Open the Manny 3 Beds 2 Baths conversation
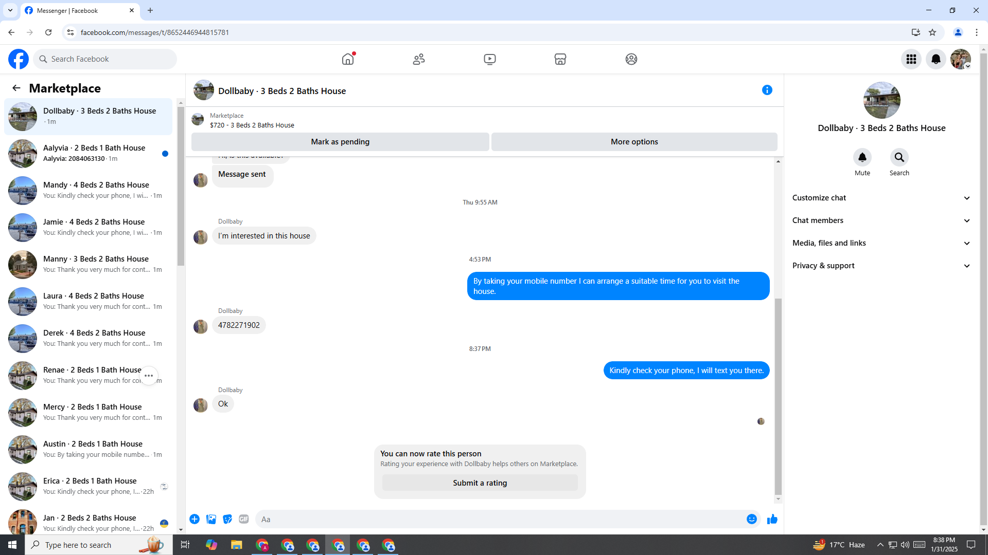 (x=88, y=265)
